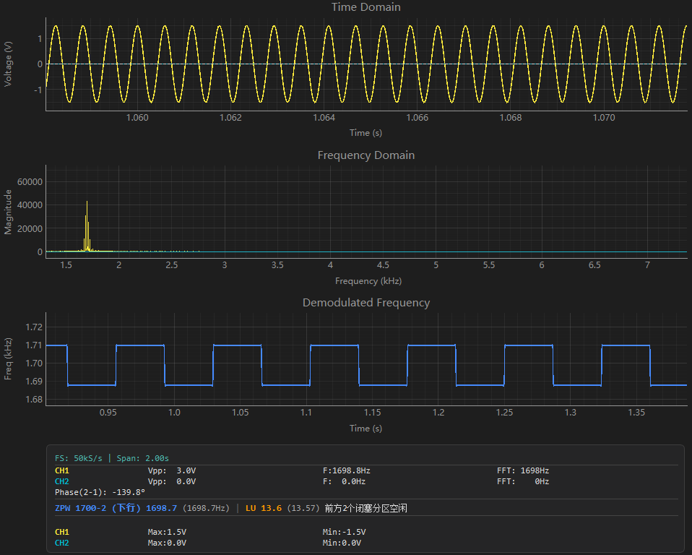Click the Voltage (V) axis label
The width and height of the screenshot is (692, 555).
8,64
